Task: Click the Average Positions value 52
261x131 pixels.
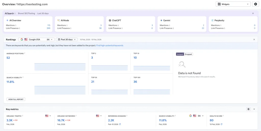Action: point(8,58)
